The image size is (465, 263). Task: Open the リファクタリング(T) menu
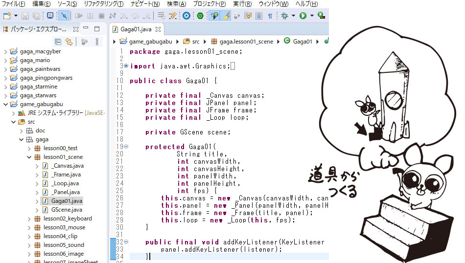coord(103,4)
